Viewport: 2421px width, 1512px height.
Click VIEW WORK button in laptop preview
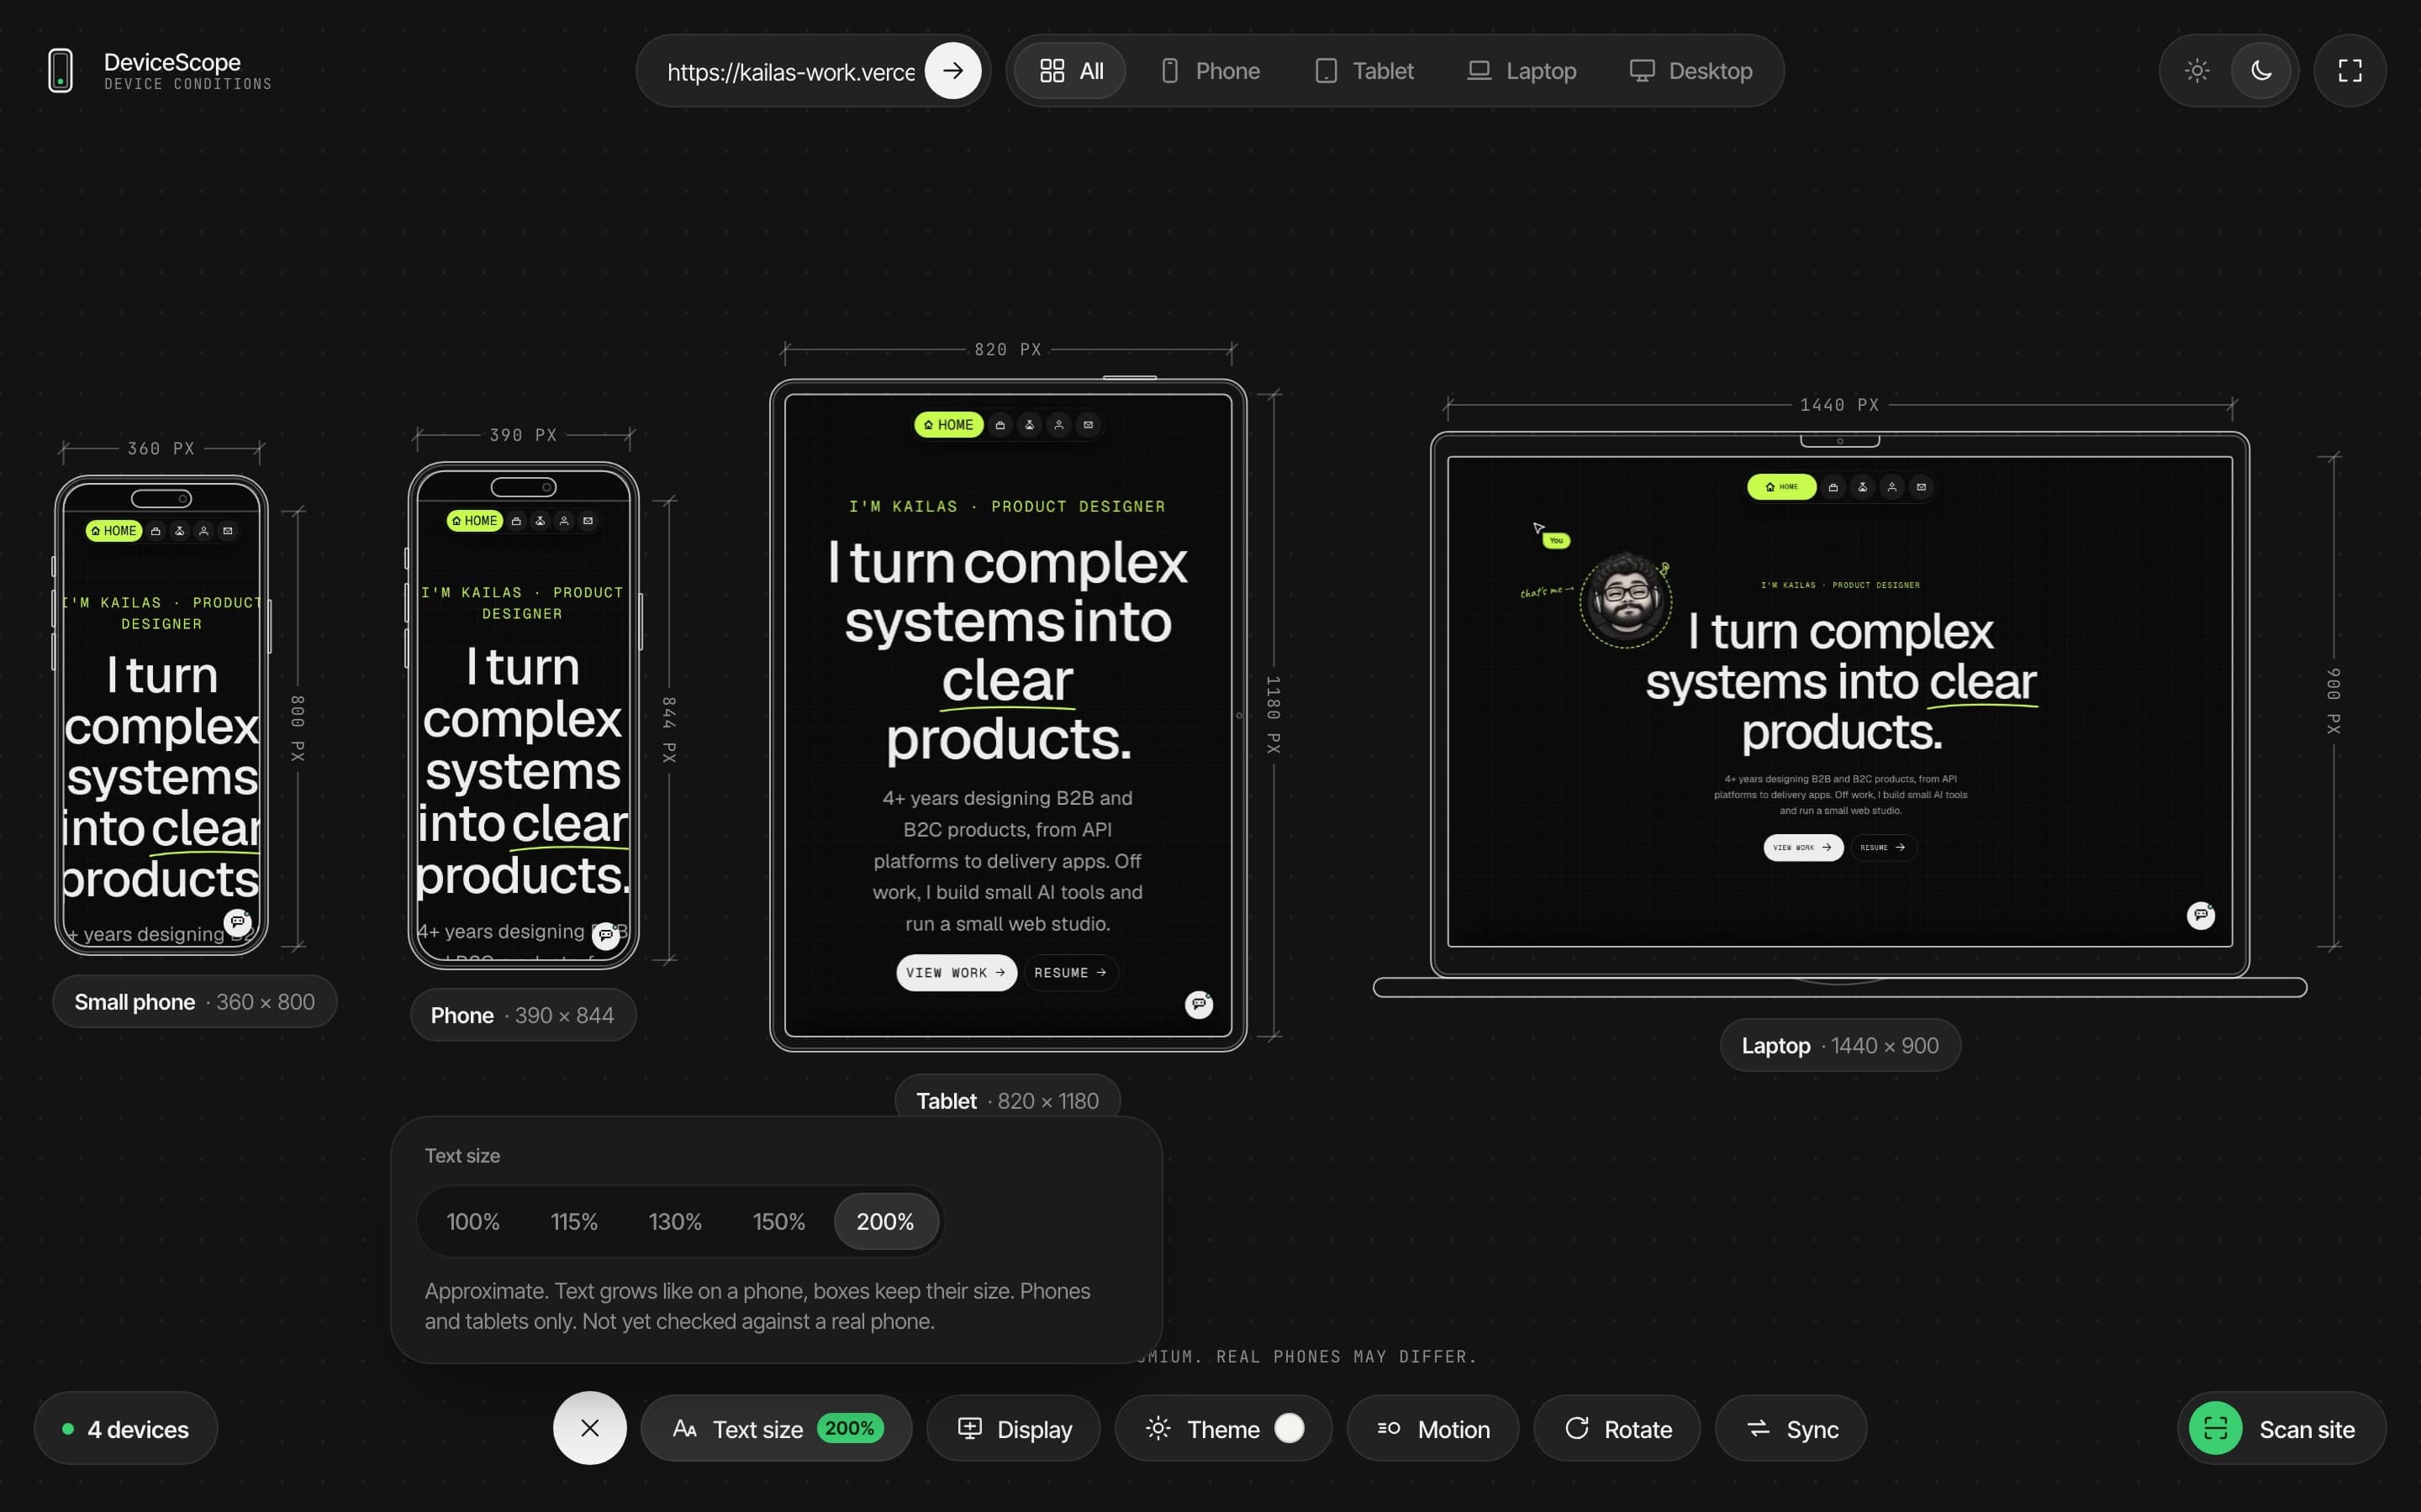tap(1803, 847)
